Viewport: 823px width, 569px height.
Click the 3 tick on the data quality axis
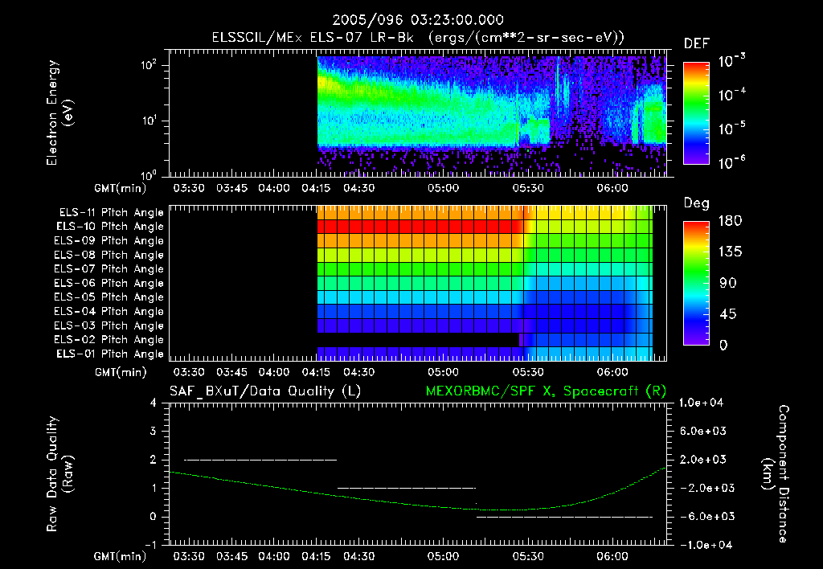pos(154,431)
